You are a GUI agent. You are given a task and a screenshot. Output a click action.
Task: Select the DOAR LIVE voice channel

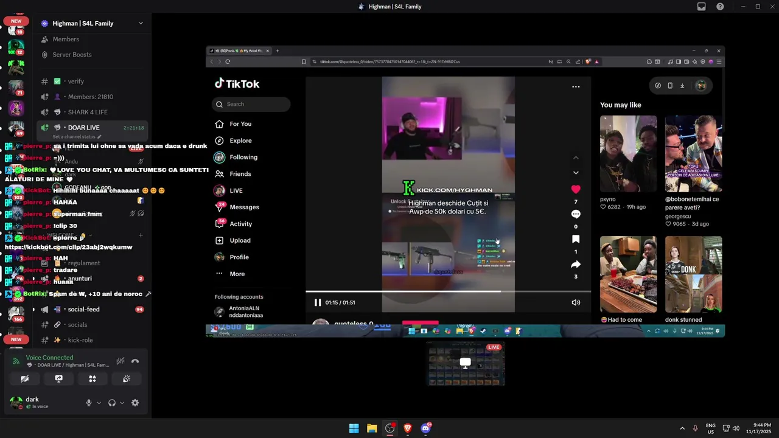(x=92, y=127)
